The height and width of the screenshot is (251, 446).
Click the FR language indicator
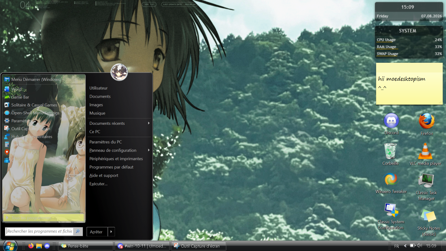(x=397, y=246)
